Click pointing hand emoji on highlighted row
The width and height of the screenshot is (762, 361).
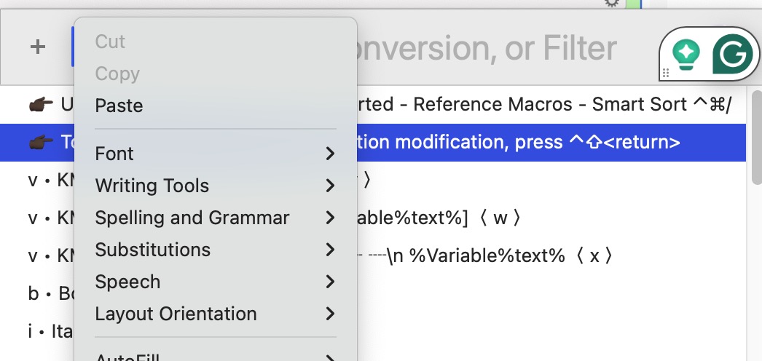41,142
